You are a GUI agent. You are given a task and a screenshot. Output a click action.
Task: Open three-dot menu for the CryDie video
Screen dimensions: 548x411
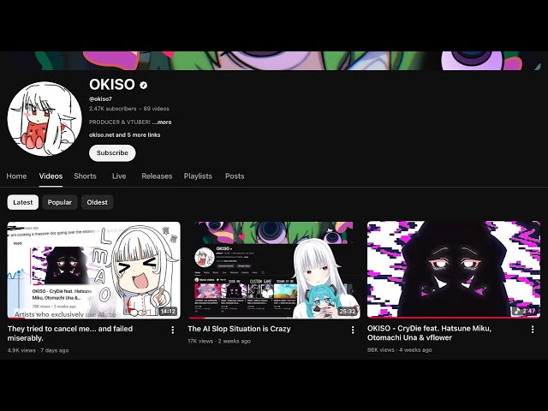tap(533, 329)
